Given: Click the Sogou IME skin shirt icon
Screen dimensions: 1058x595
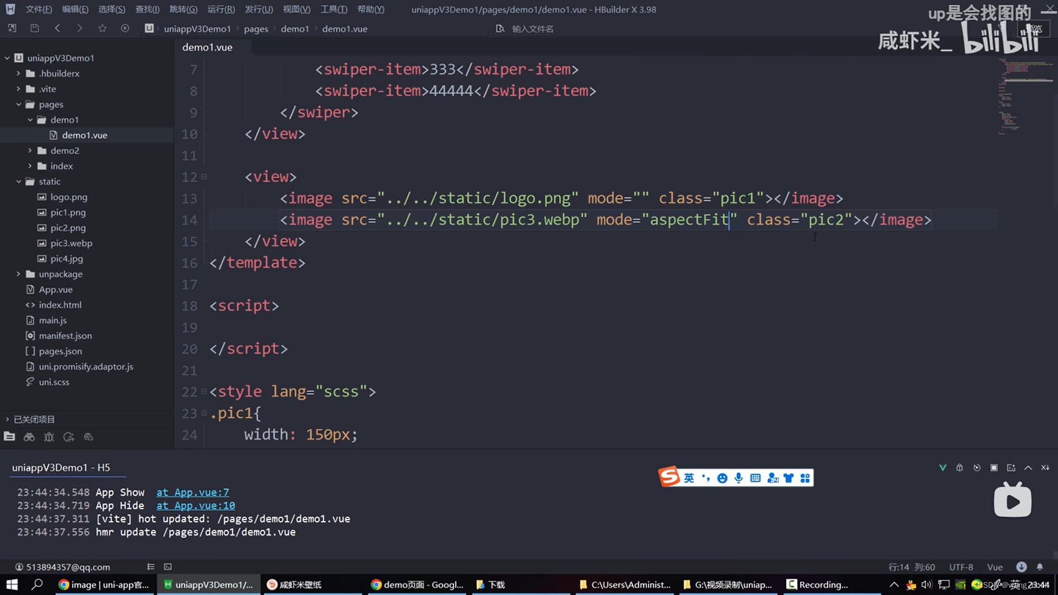Looking at the screenshot, I should [789, 478].
